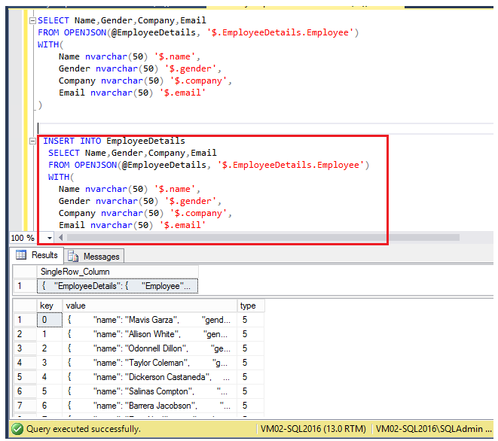Click type cell in Mavis Garza row

(251, 320)
